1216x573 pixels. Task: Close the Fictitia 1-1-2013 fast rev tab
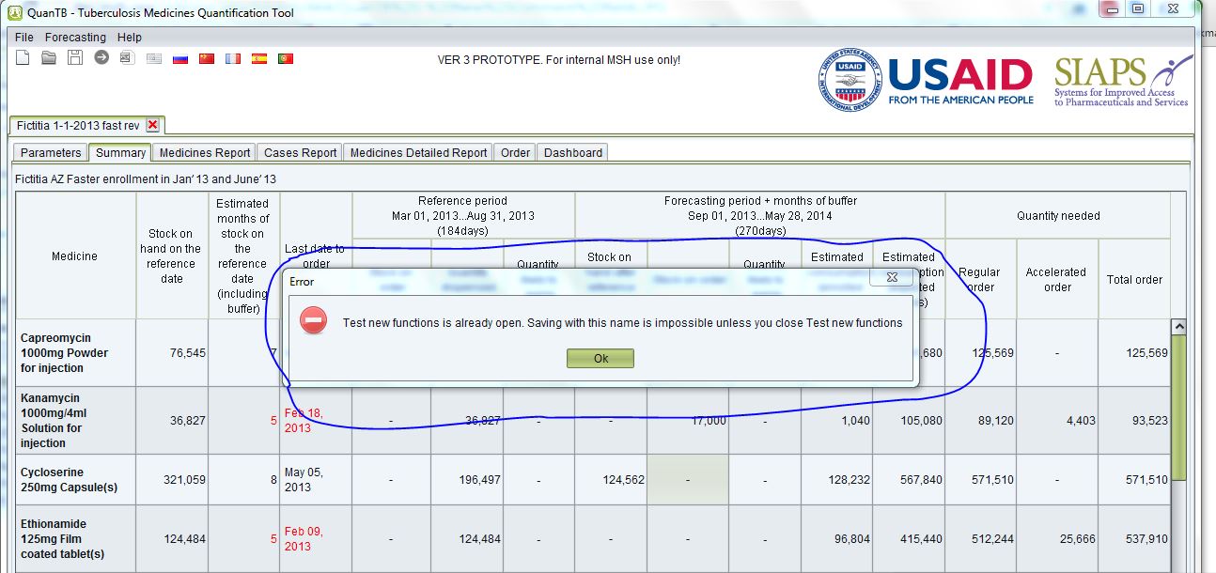[x=153, y=125]
